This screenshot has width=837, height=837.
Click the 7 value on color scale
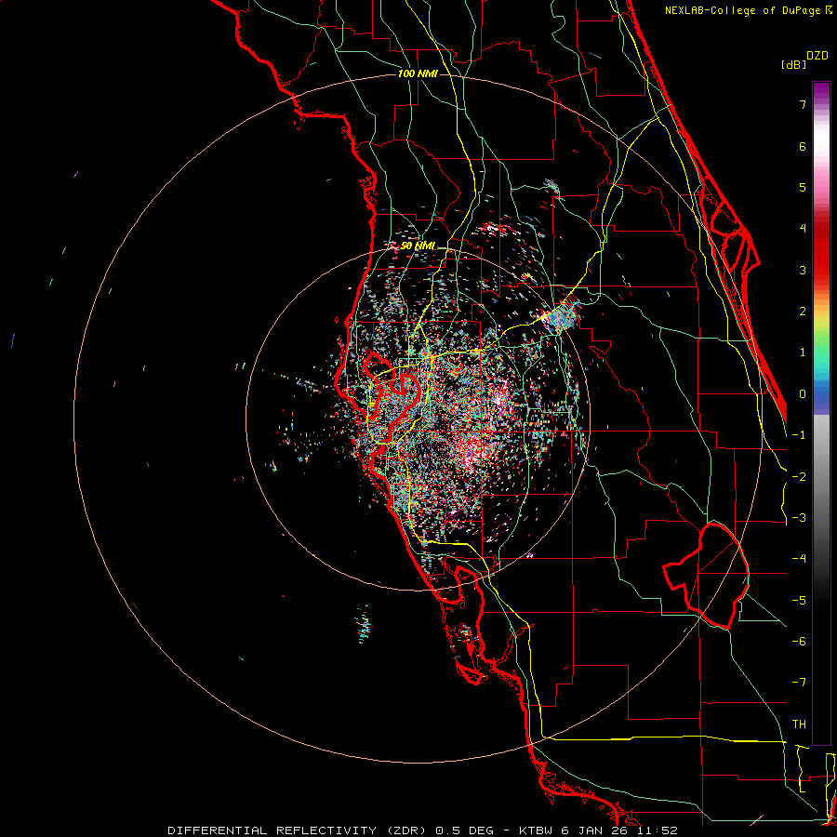point(803,104)
